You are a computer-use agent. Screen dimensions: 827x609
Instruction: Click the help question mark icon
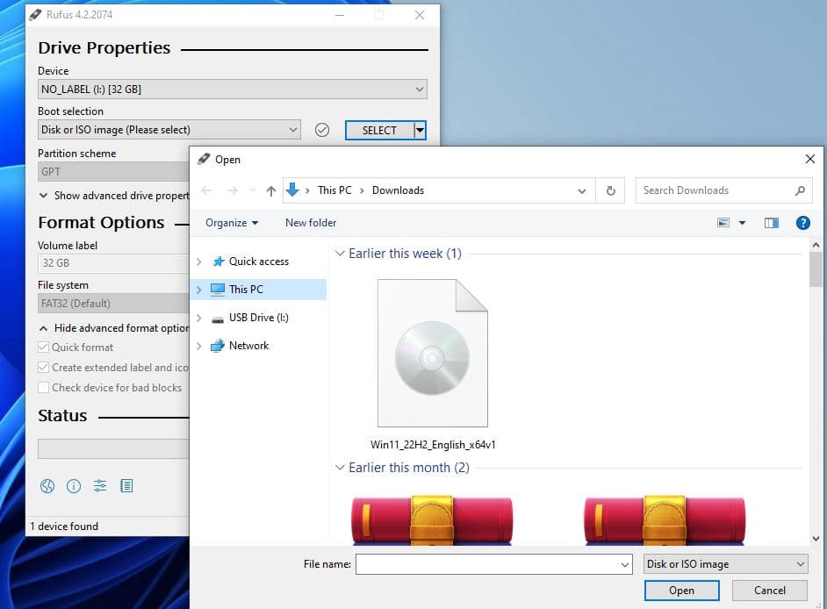(802, 223)
